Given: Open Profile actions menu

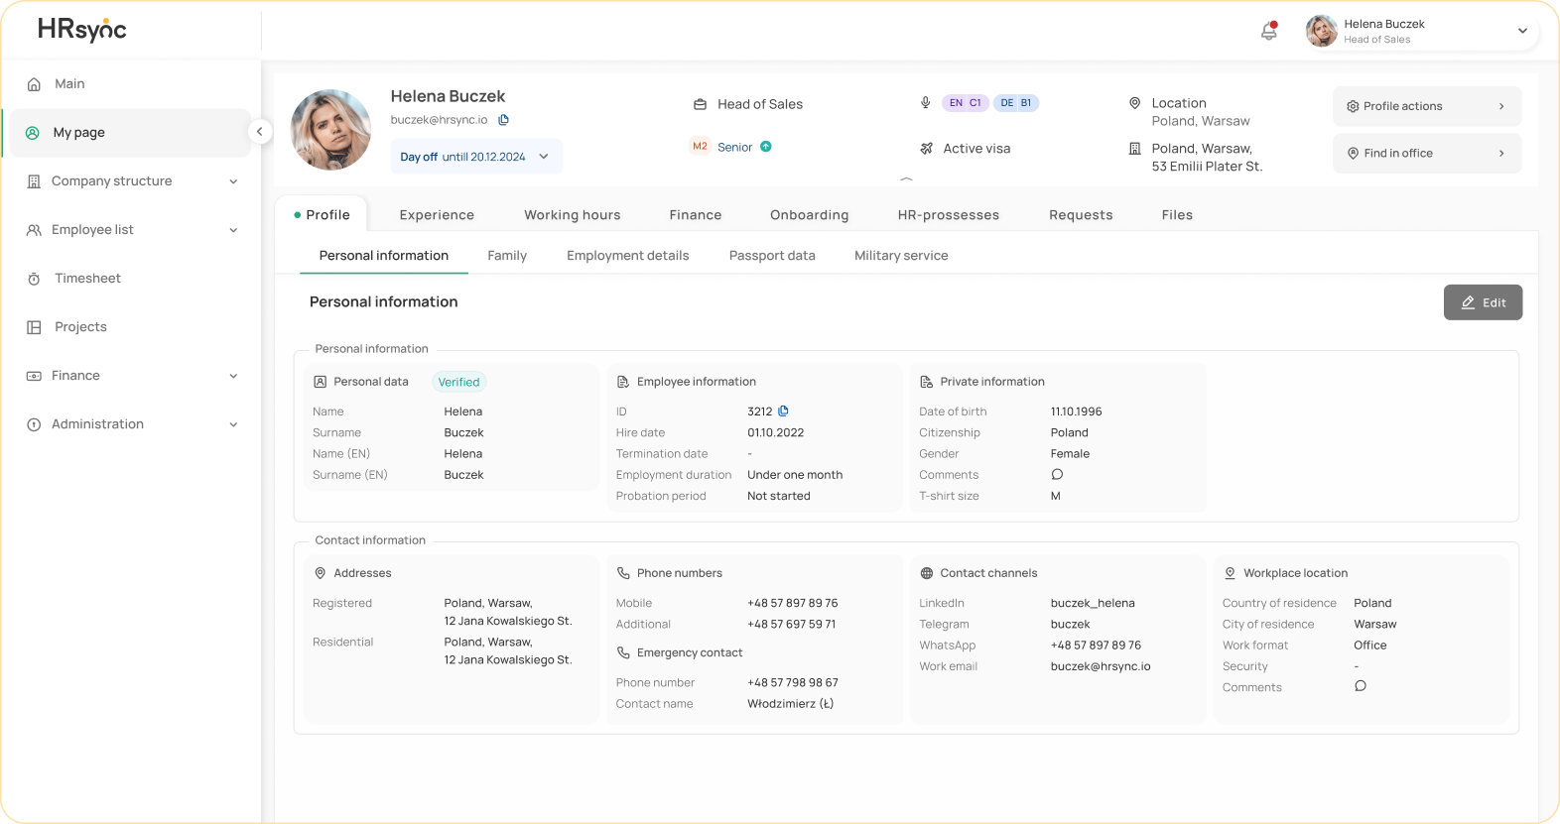Looking at the screenshot, I should click(x=1427, y=106).
